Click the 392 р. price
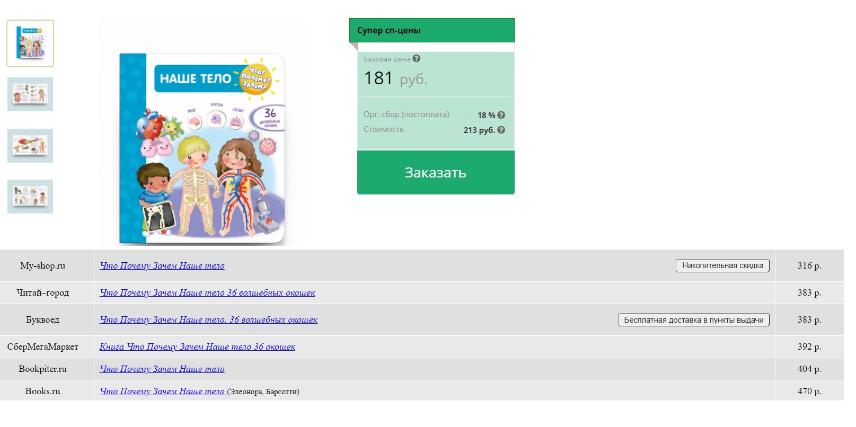The width and height of the screenshot is (856, 427). pyautogui.click(x=809, y=347)
